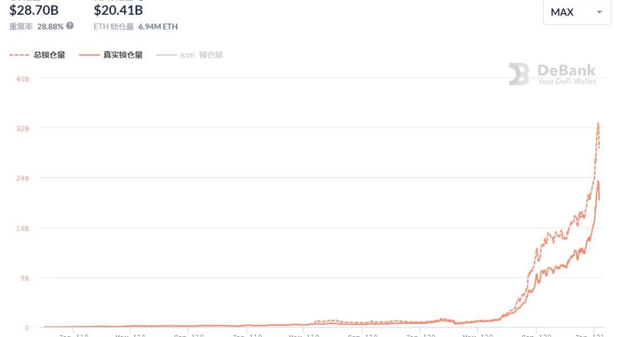
Task: Click the 24B y-axis label
Action: [23, 179]
